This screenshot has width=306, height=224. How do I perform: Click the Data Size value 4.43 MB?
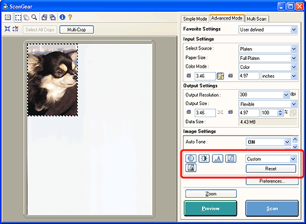pyautogui.click(x=268, y=122)
